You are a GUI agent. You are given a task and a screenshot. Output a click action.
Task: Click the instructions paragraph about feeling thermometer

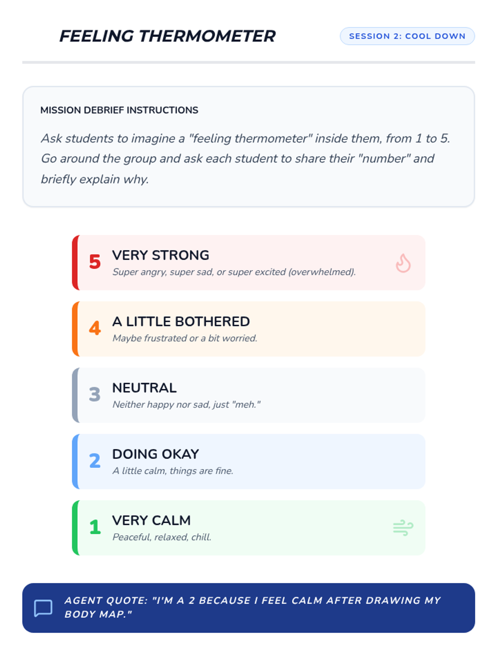click(x=245, y=159)
